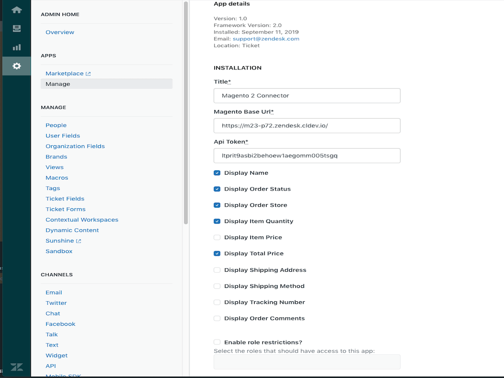Open the Macros page
Screen dimensions: 504x378
pyautogui.click(x=57, y=178)
